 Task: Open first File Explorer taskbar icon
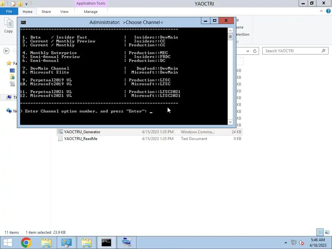(x=46, y=243)
